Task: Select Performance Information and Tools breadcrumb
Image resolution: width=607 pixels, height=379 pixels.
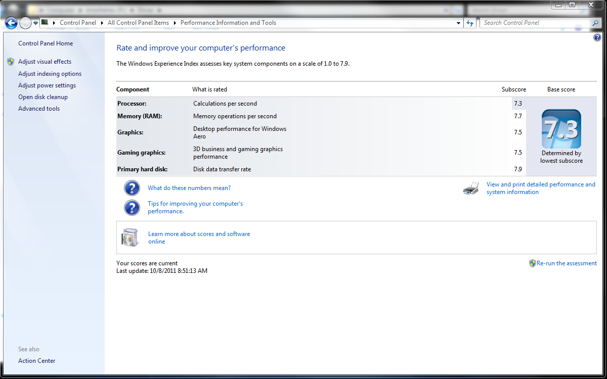Action: 229,23
